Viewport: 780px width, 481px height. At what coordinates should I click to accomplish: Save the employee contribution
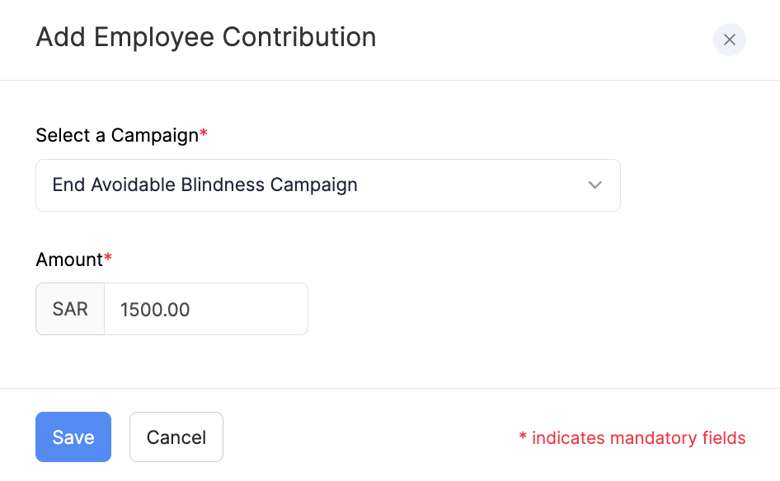click(73, 437)
